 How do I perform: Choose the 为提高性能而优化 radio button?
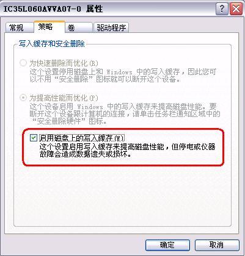coord(23,98)
